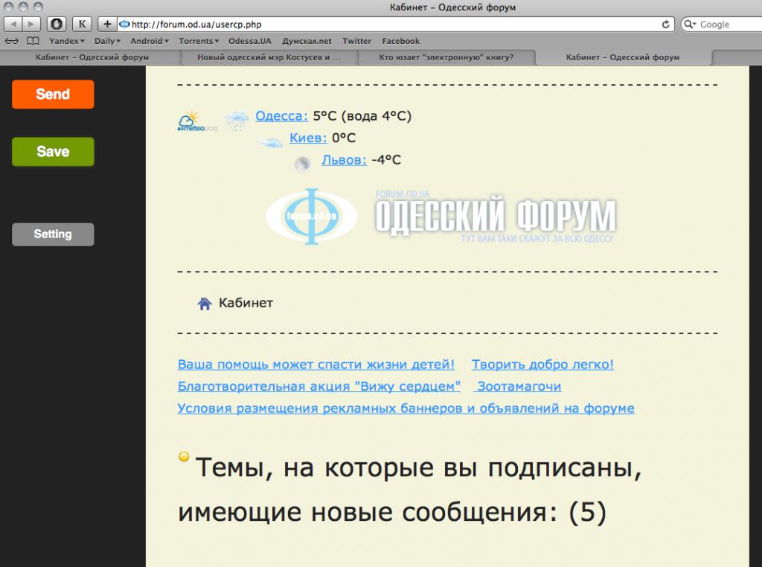Click the K toolbar button
This screenshot has height=567, width=762.
81,25
